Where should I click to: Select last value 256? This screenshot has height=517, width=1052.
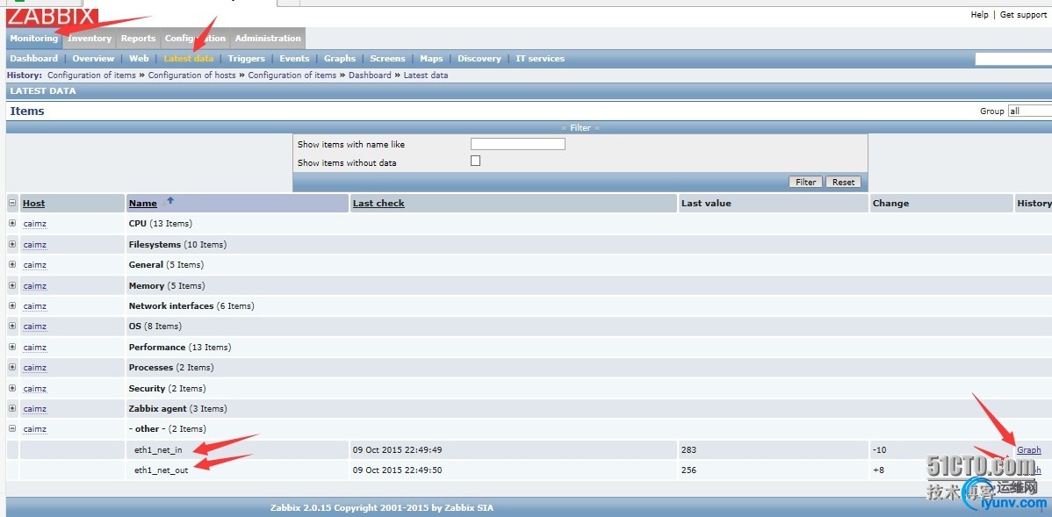point(688,470)
